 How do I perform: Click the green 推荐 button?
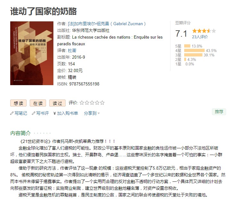click(x=219, y=112)
